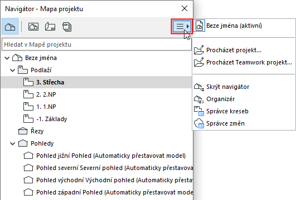Open 'Správce změn' from the menu
The image size is (296, 200).
244,123
